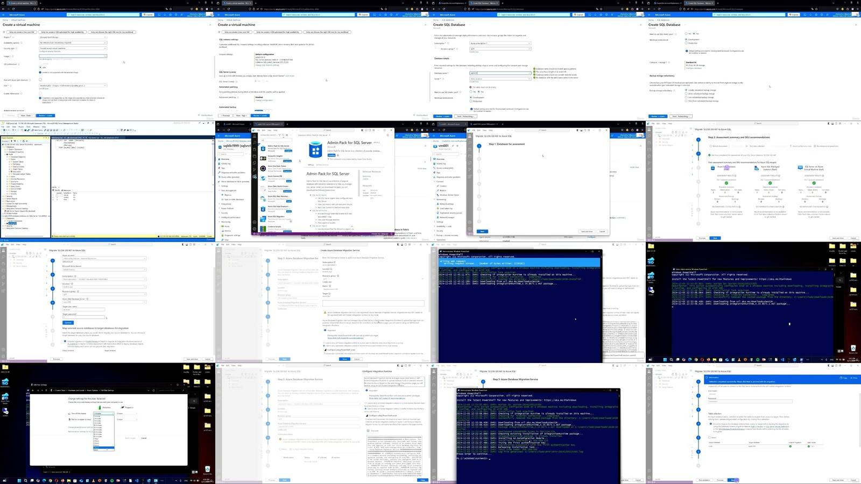
Task: Open View menu in SQL Server Management Studio
Action: [x=13, y=127]
